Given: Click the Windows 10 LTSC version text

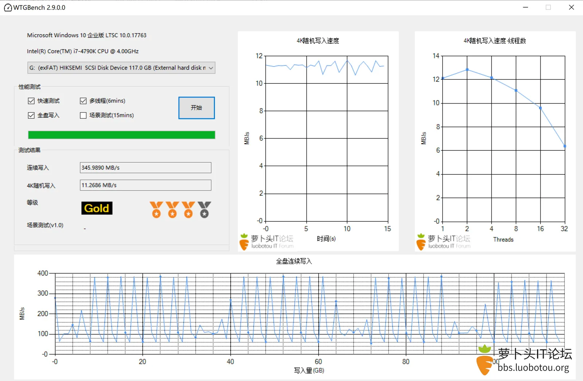Looking at the screenshot, I should click(x=87, y=35).
